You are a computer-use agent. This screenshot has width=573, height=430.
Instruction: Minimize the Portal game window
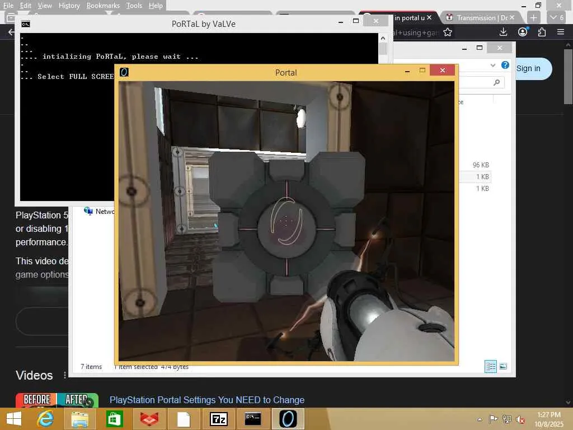(407, 72)
